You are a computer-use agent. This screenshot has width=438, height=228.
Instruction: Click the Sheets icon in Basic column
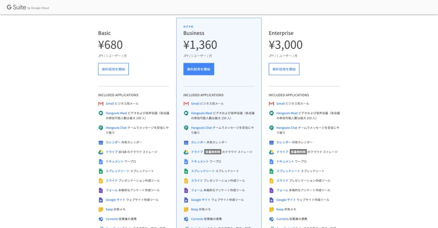[101, 171]
